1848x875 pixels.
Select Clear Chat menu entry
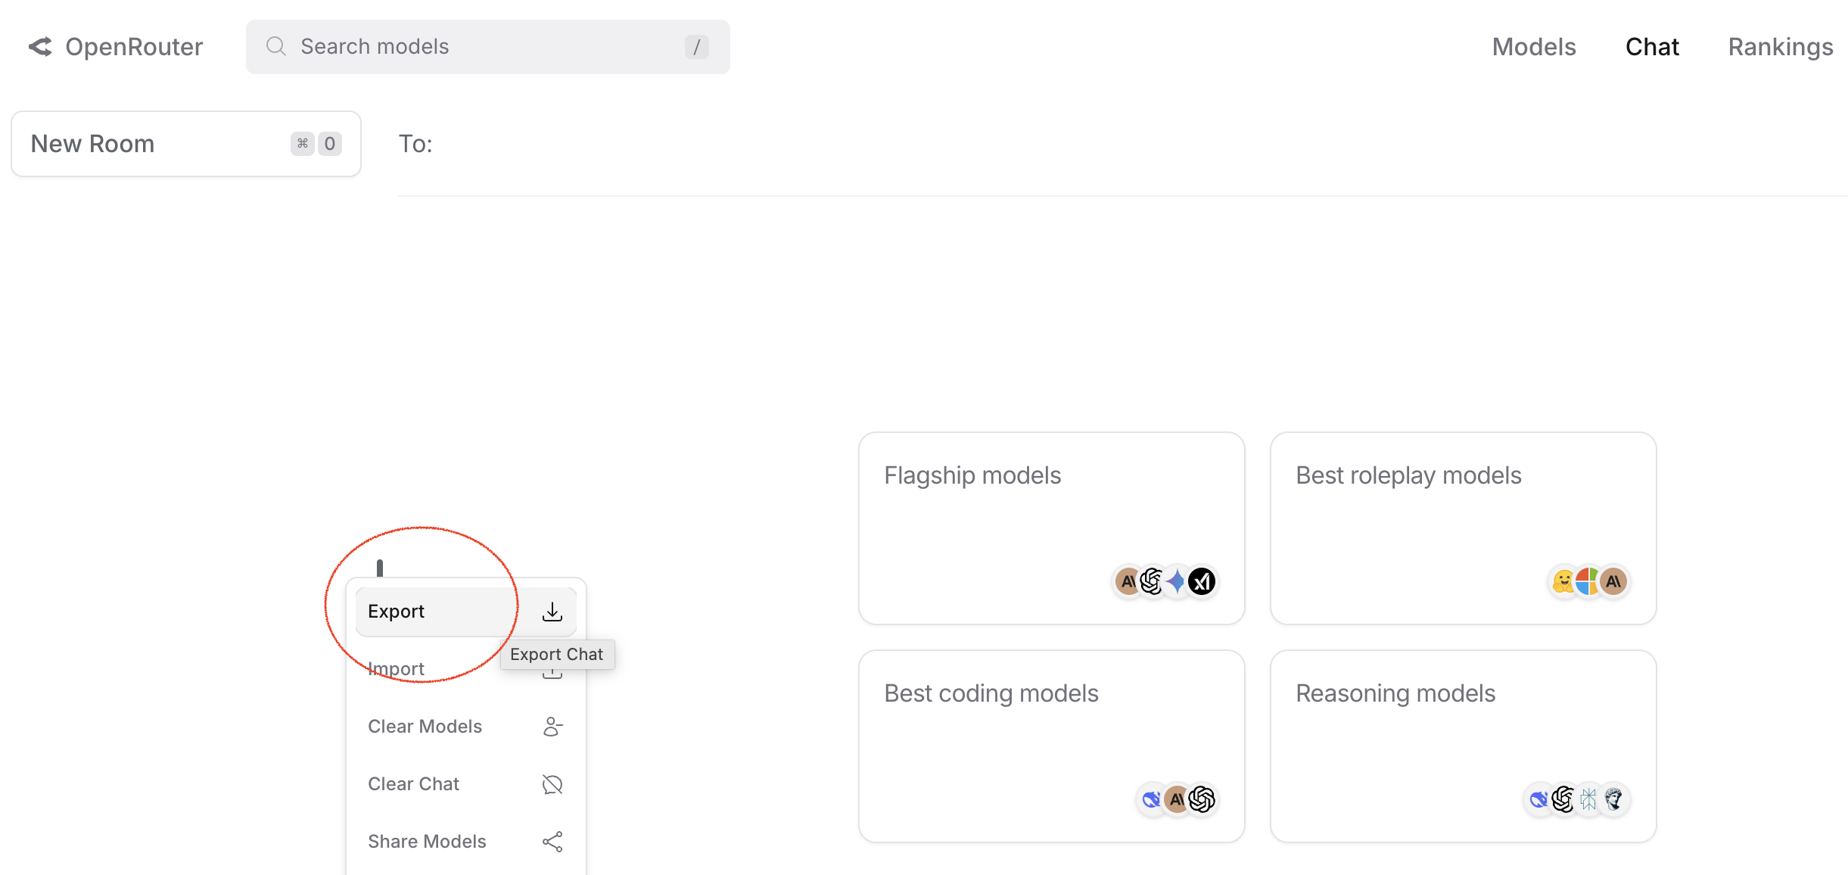(x=414, y=784)
